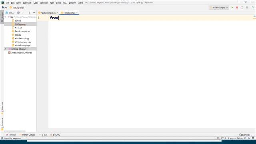Open the Window menu
Screen dimensions: 256x144
(x=72, y=3)
